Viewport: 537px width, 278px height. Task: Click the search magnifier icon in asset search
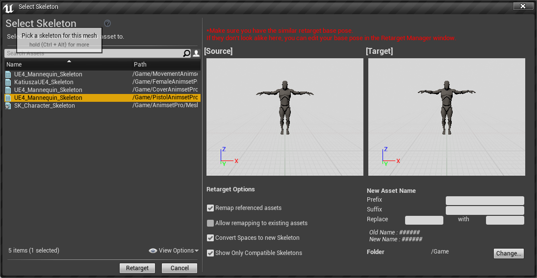pyautogui.click(x=187, y=53)
